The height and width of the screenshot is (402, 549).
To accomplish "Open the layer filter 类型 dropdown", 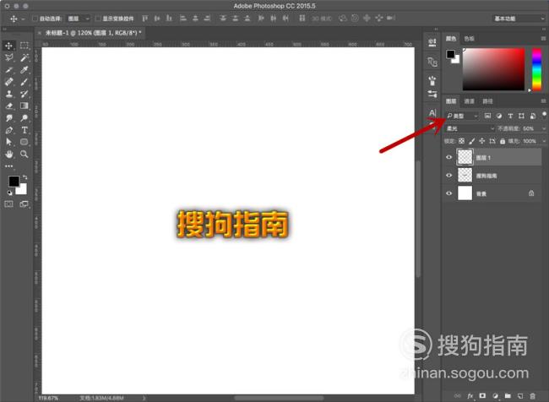I will click(x=463, y=116).
